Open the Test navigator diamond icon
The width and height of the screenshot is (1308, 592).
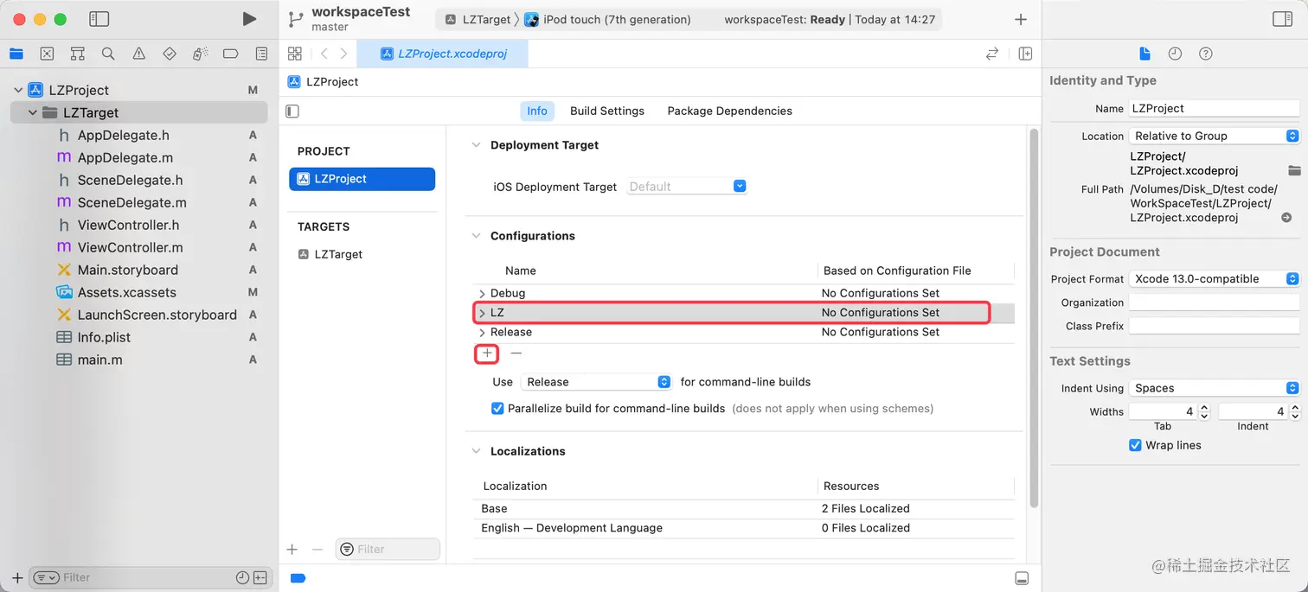170,54
